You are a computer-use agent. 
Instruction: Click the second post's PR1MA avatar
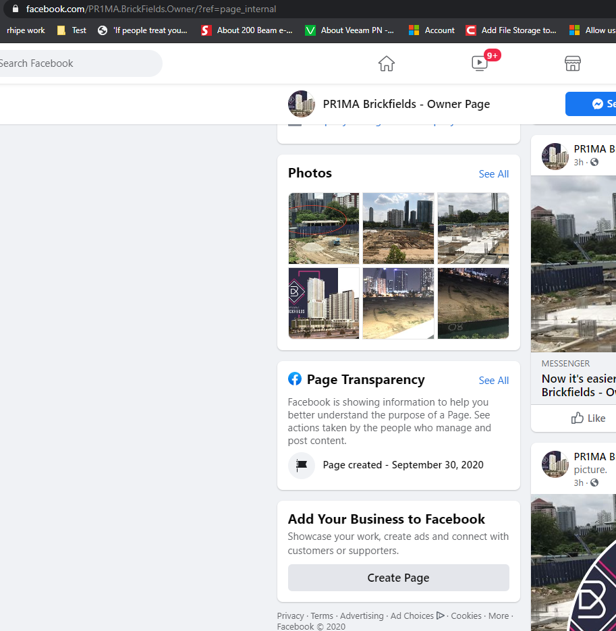[x=555, y=464]
